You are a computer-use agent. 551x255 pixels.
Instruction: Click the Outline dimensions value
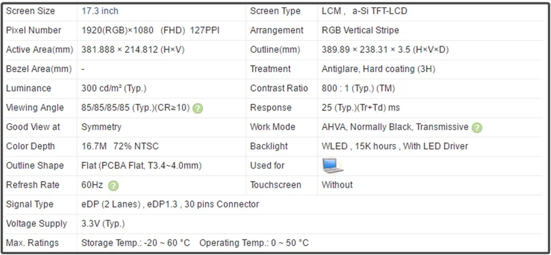point(385,50)
